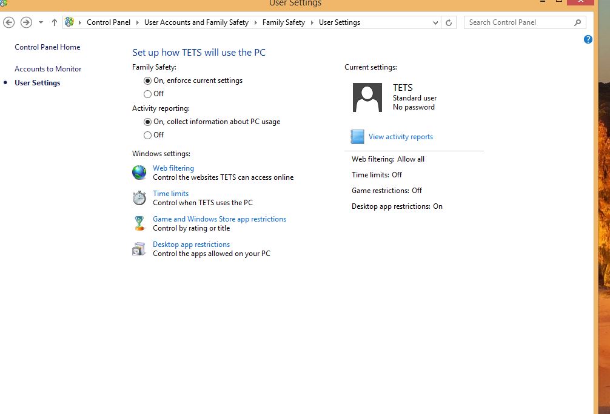Viewport: 610px width, 414px height.
Task: Click the Time limits stopwatch icon
Action: 139,198
